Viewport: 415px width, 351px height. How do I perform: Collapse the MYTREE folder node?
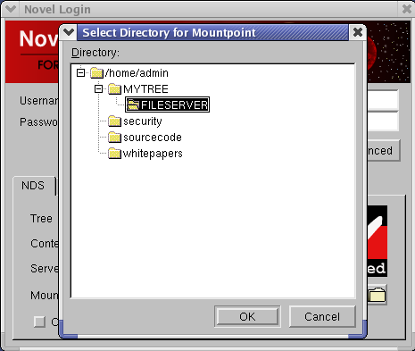pos(98,88)
